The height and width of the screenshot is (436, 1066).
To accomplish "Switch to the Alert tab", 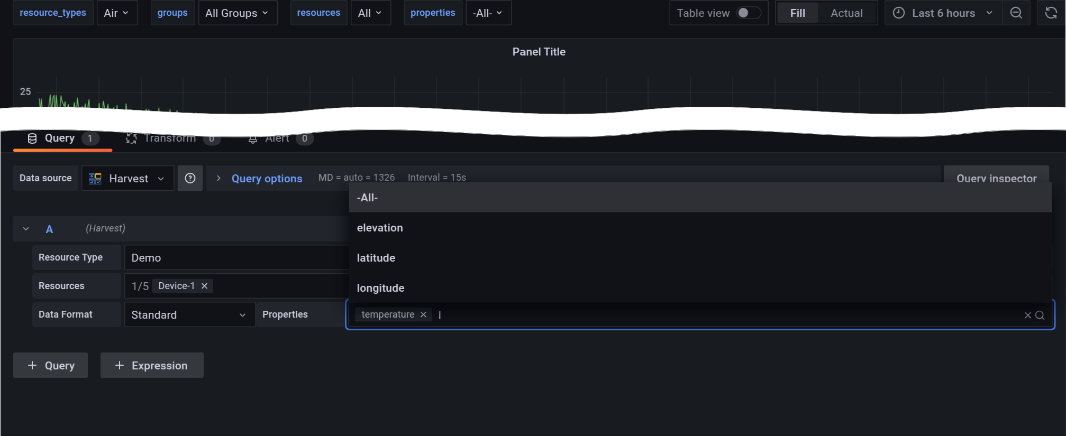I will [x=277, y=138].
